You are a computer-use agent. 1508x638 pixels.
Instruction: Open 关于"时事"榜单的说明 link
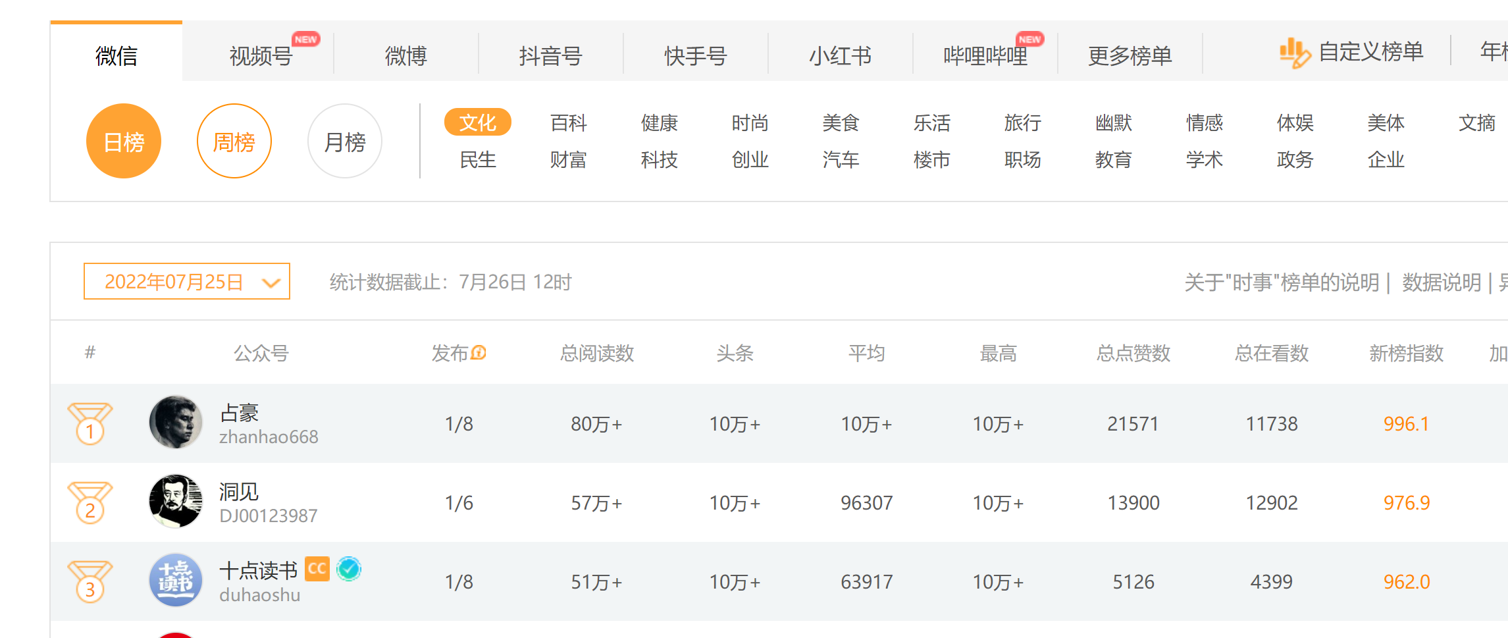coord(1282,282)
